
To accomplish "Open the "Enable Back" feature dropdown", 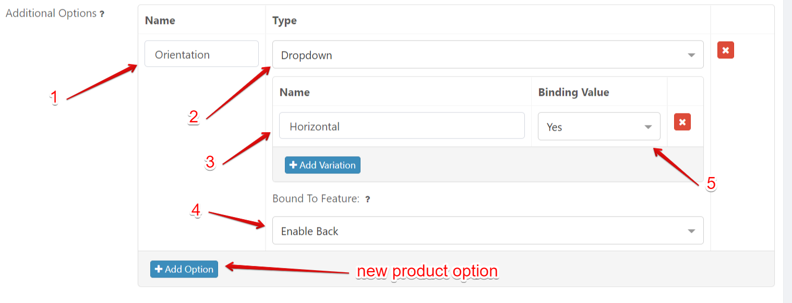I will 487,231.
